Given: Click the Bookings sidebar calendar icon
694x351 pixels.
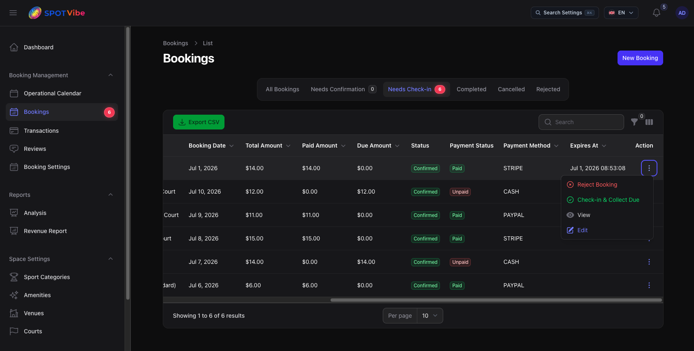Looking at the screenshot, I should 14,112.
